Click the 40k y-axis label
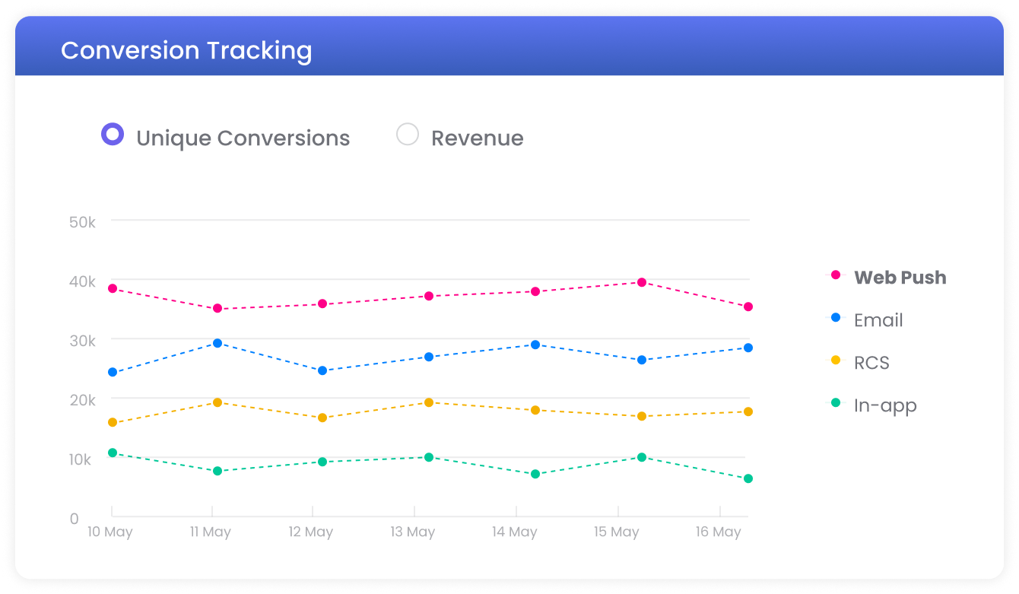This screenshot has height=594, width=1019. (82, 281)
